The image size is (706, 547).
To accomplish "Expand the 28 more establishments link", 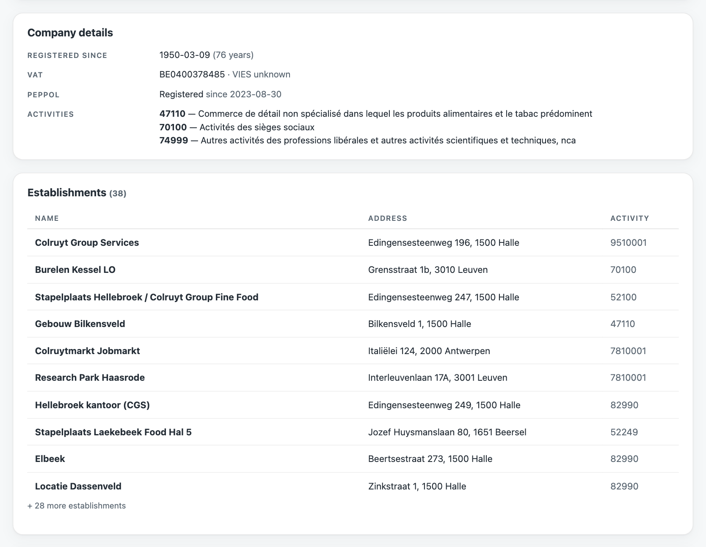I will (x=77, y=506).
